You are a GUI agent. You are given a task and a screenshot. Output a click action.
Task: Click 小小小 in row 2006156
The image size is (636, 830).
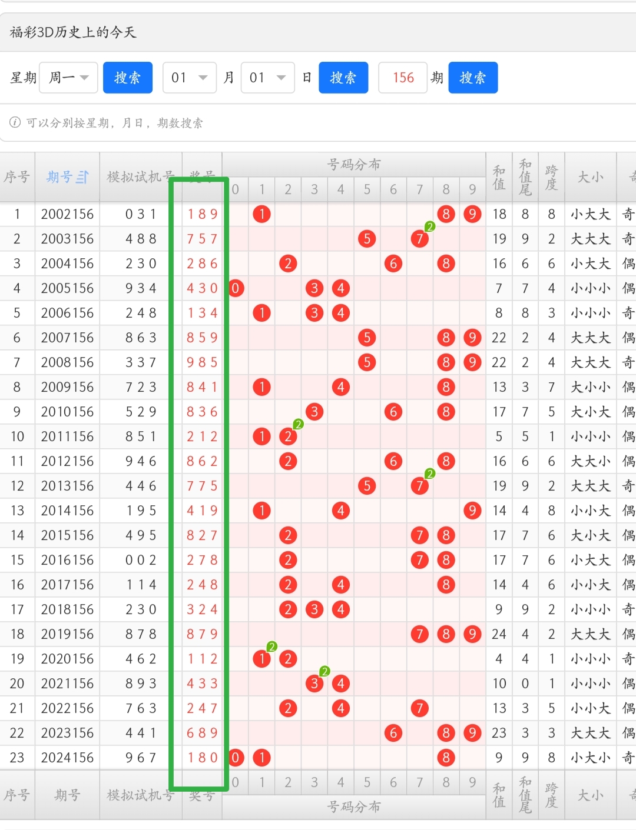[x=590, y=313]
